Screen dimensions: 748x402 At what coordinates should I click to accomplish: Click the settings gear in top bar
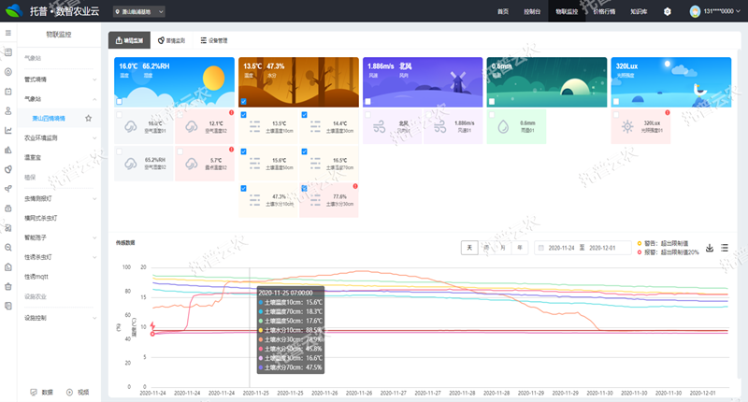(x=668, y=12)
